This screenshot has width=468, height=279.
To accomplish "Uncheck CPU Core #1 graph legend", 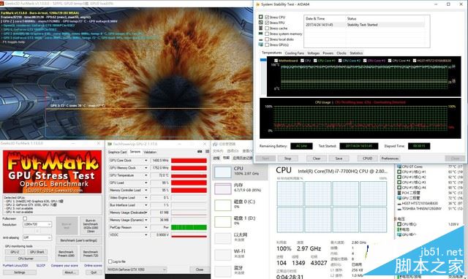I will point(315,61).
